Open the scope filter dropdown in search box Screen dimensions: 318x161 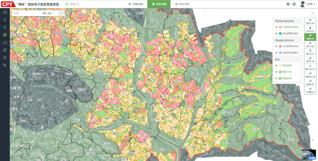click(x=49, y=13)
